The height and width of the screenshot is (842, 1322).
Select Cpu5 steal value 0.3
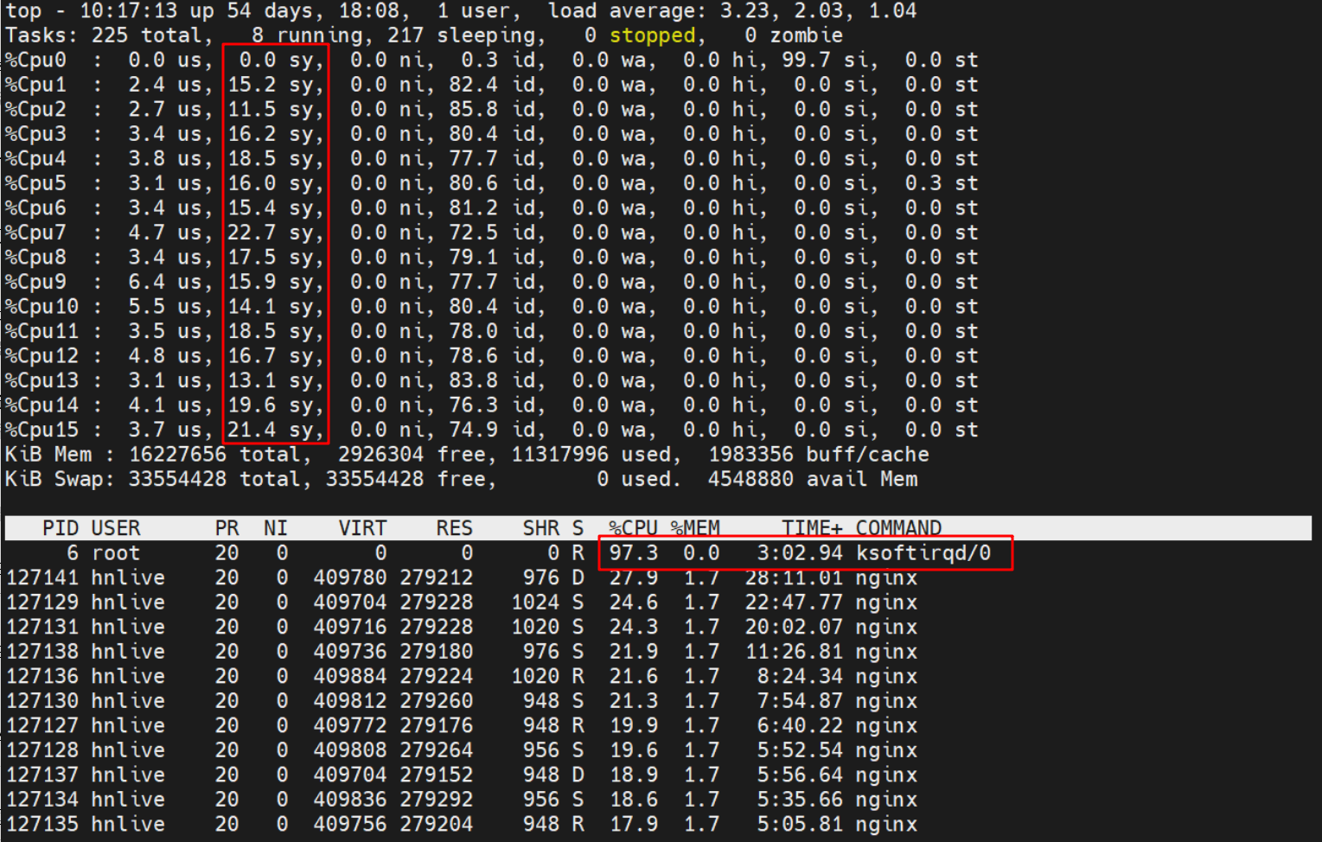(923, 183)
